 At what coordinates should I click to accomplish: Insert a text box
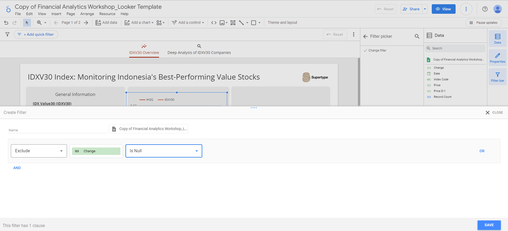(x=233, y=23)
